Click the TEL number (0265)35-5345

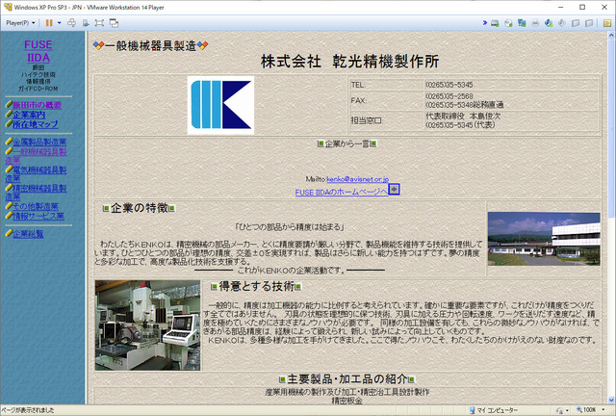449,85
